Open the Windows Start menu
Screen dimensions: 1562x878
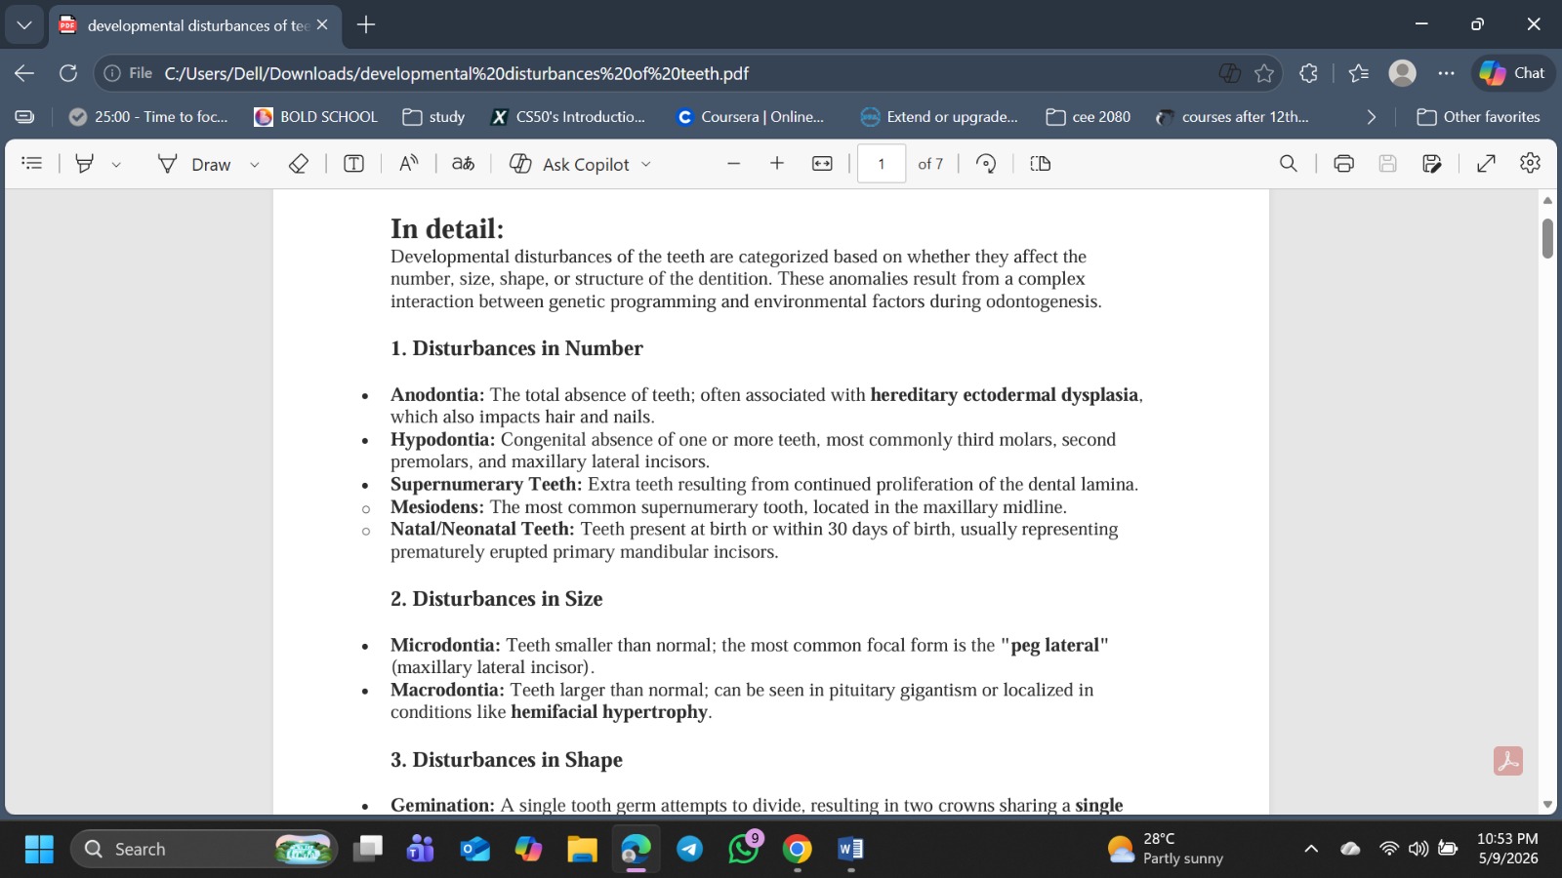[x=39, y=849]
